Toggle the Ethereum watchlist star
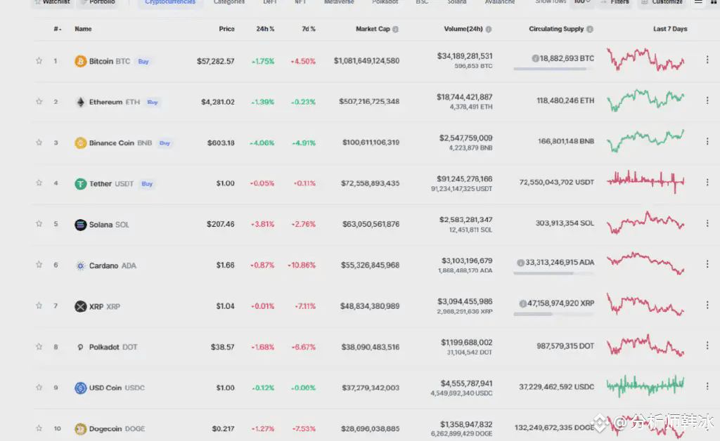Image resolution: width=720 pixels, height=441 pixels. coord(39,101)
